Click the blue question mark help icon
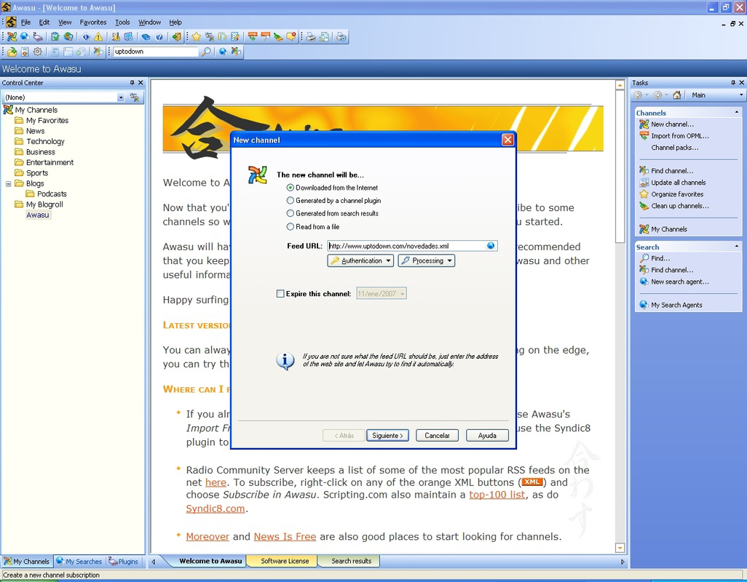The width and height of the screenshot is (747, 582). [159, 36]
